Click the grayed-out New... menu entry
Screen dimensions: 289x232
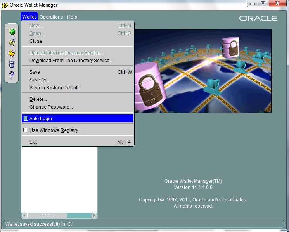pos(78,26)
